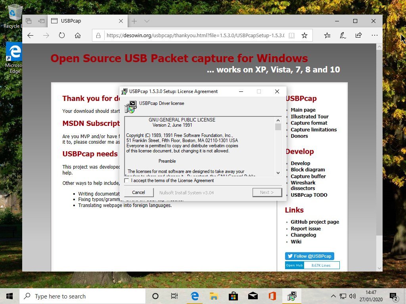
Task: Open Task View on taskbar
Action: 174,296
